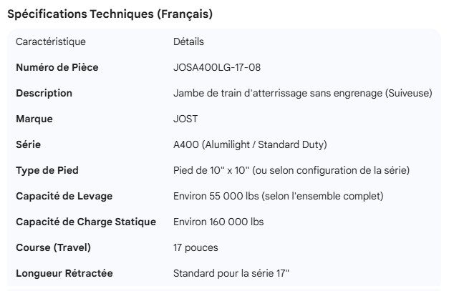Click the "Caractéristique" column header
The height and width of the screenshot is (291, 449).
[x=50, y=42]
